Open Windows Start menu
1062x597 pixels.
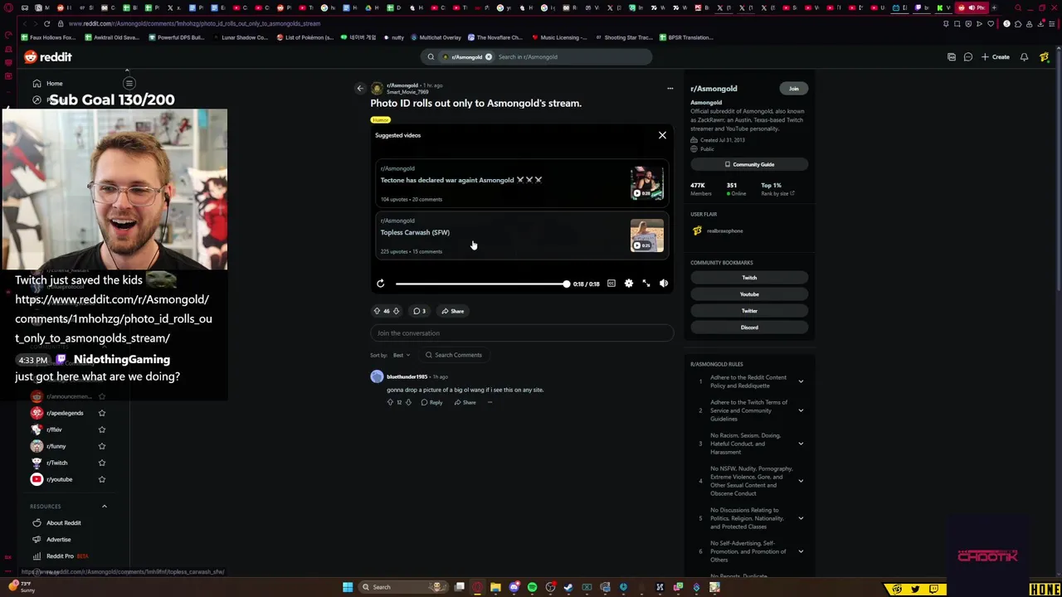(348, 587)
